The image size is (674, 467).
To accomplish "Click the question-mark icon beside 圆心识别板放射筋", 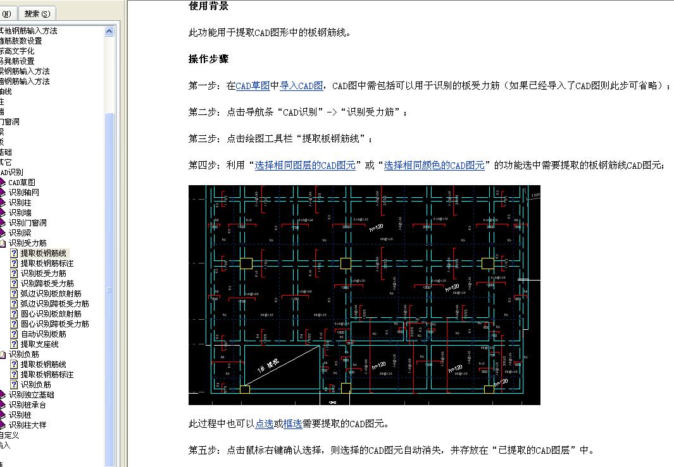I will coord(14,314).
